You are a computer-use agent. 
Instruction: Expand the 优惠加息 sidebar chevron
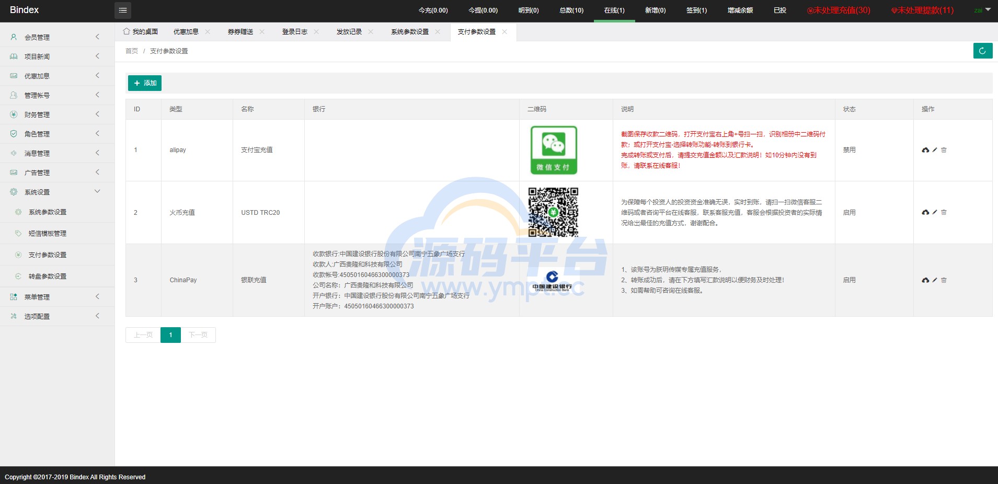pos(97,75)
